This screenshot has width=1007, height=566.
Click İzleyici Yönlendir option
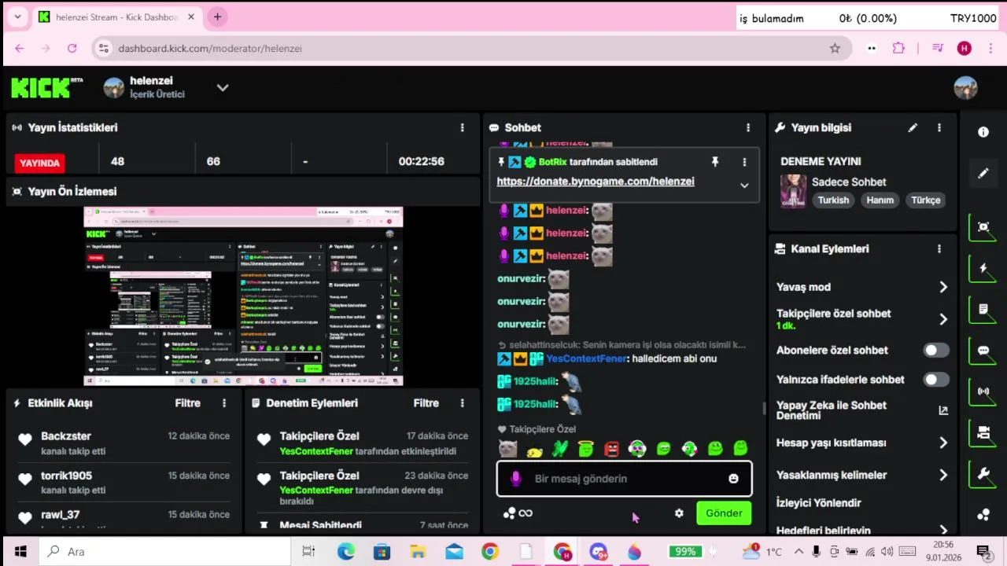(818, 503)
